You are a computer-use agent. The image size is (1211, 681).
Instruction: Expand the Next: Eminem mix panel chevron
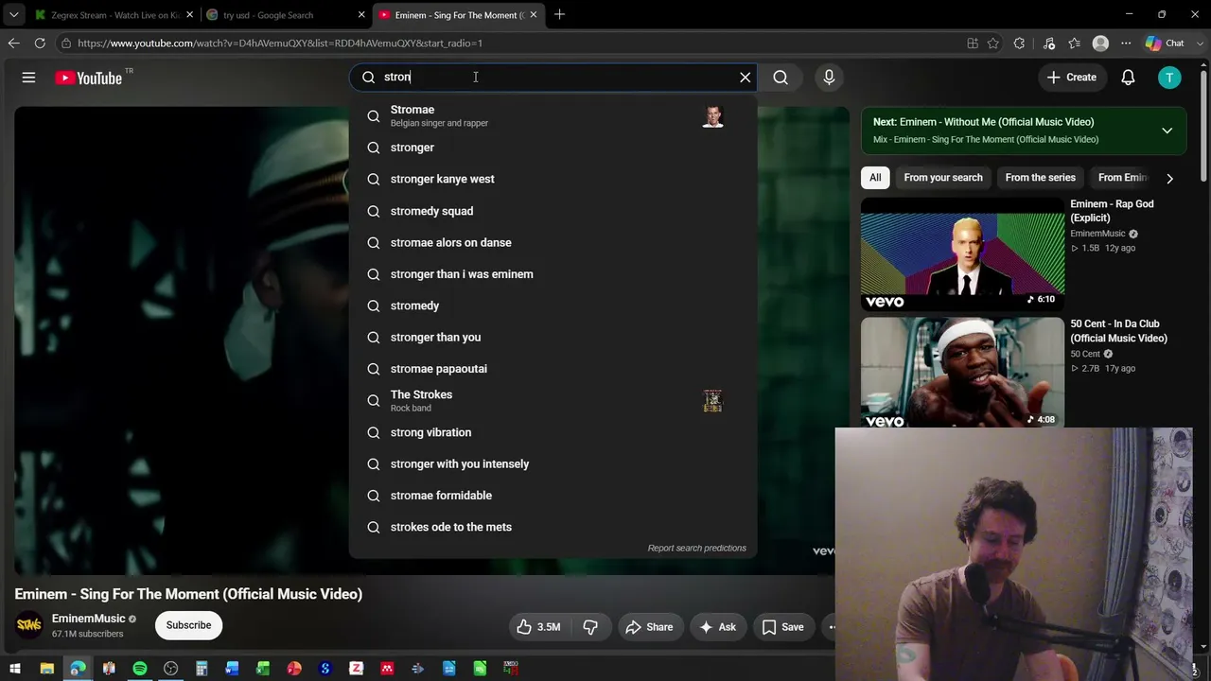[1167, 131]
